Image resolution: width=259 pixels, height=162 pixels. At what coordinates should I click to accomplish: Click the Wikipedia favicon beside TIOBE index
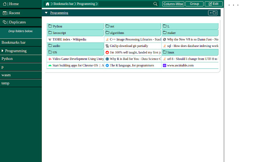click(50, 40)
